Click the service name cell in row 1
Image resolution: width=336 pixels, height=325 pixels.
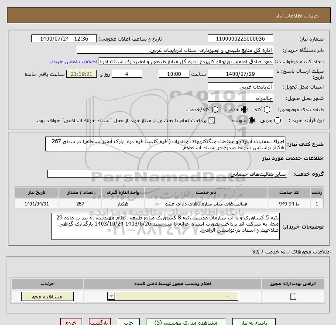[206, 204]
